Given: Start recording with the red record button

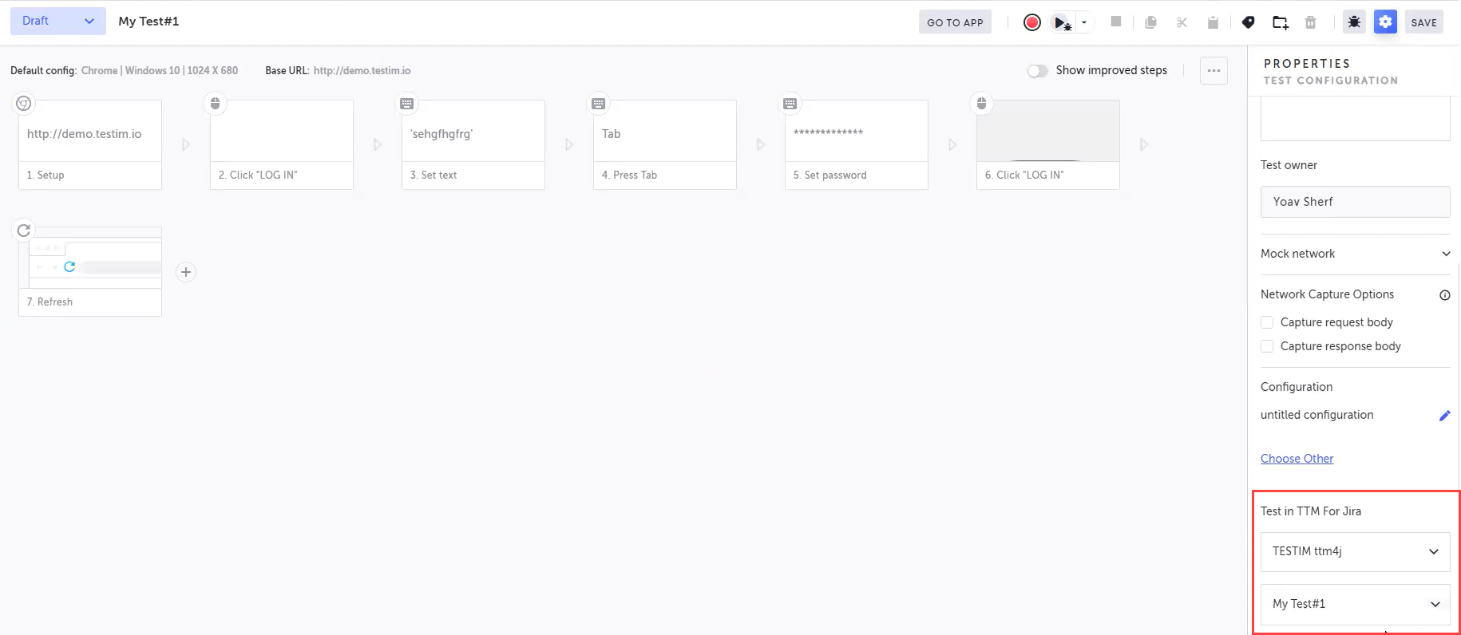Looking at the screenshot, I should (x=1031, y=22).
